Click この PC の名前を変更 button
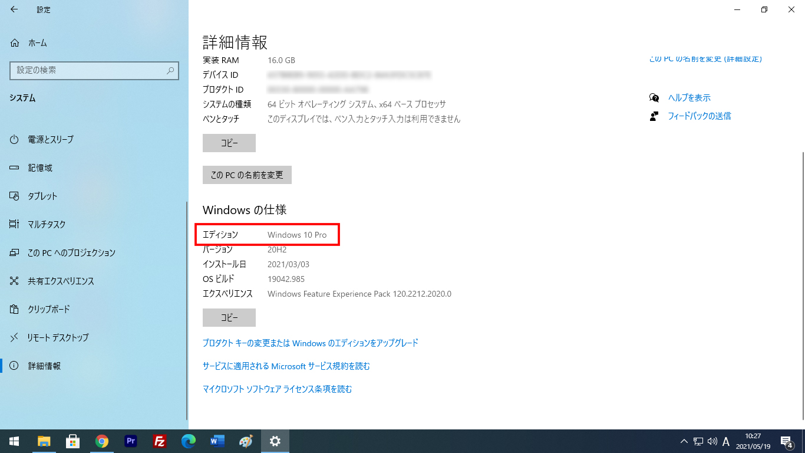The width and height of the screenshot is (805, 453). (x=247, y=175)
